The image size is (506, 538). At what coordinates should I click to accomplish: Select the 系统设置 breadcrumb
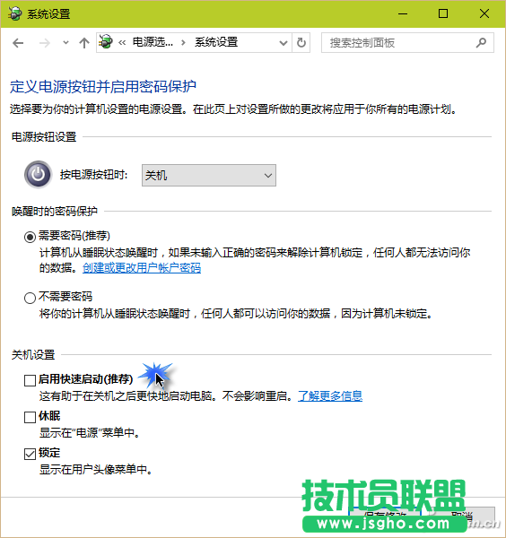(216, 42)
